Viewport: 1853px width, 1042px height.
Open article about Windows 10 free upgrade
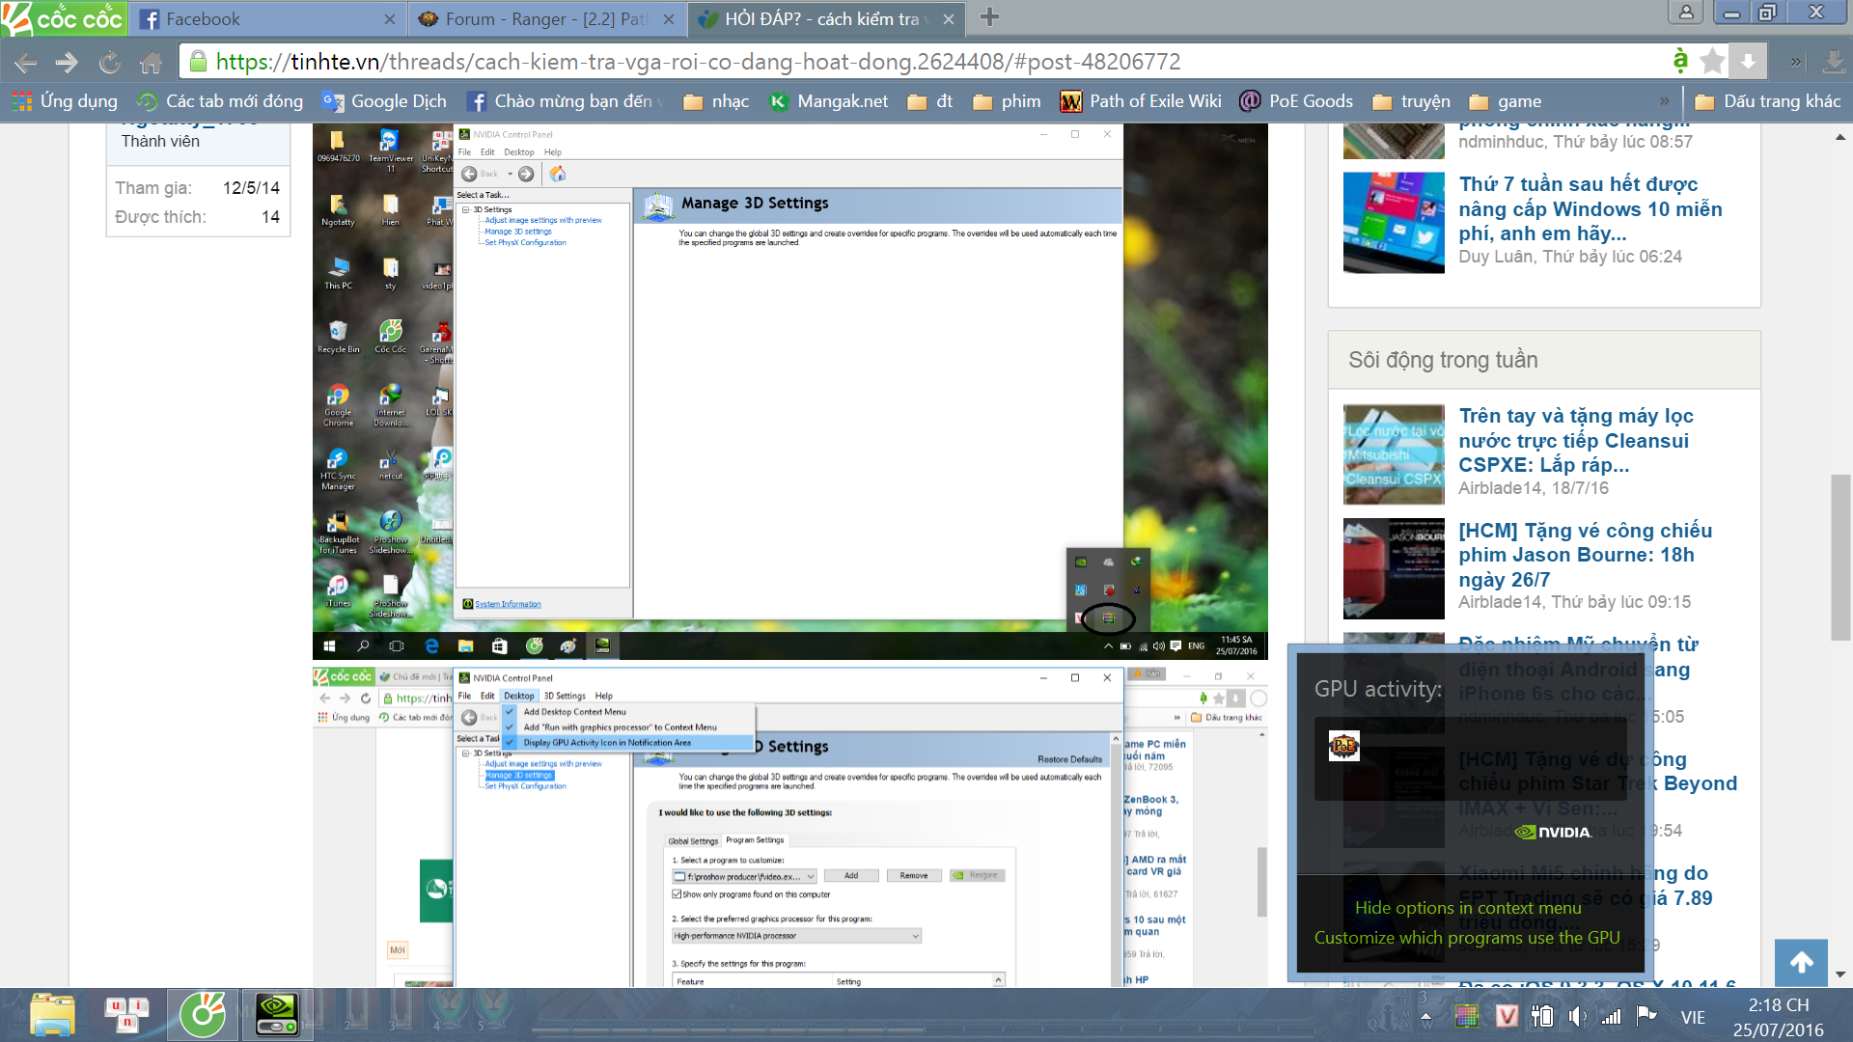(1590, 208)
